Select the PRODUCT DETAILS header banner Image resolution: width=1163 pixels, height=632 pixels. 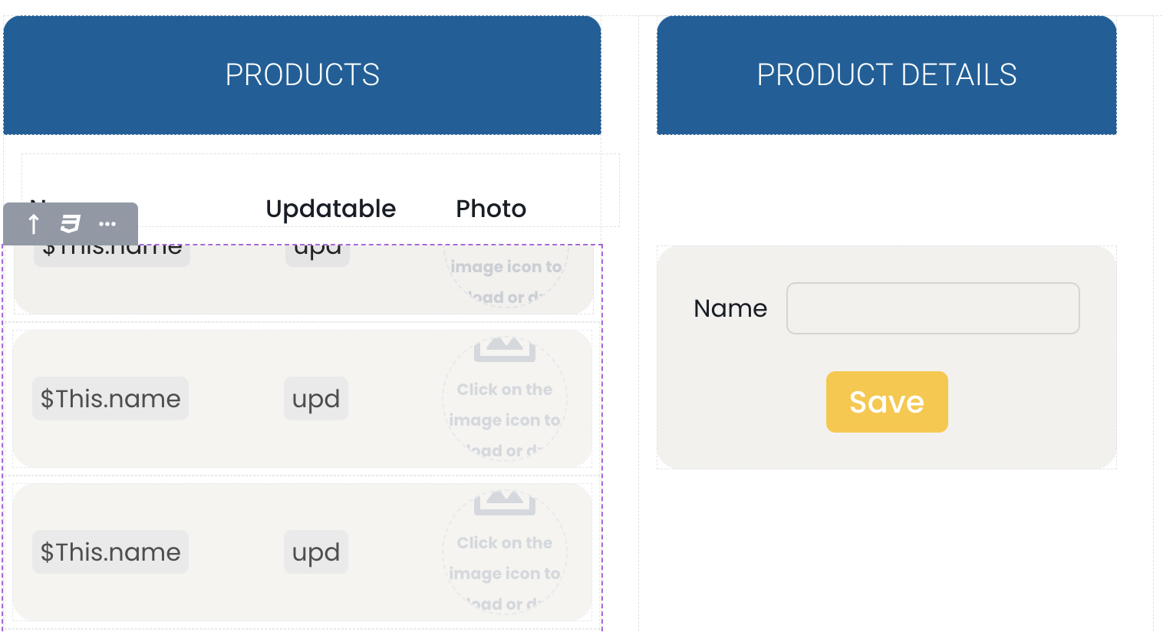point(886,75)
